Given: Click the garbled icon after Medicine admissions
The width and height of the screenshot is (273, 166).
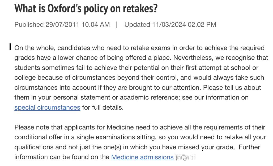Looking at the screenshot, I should pos(185,157).
